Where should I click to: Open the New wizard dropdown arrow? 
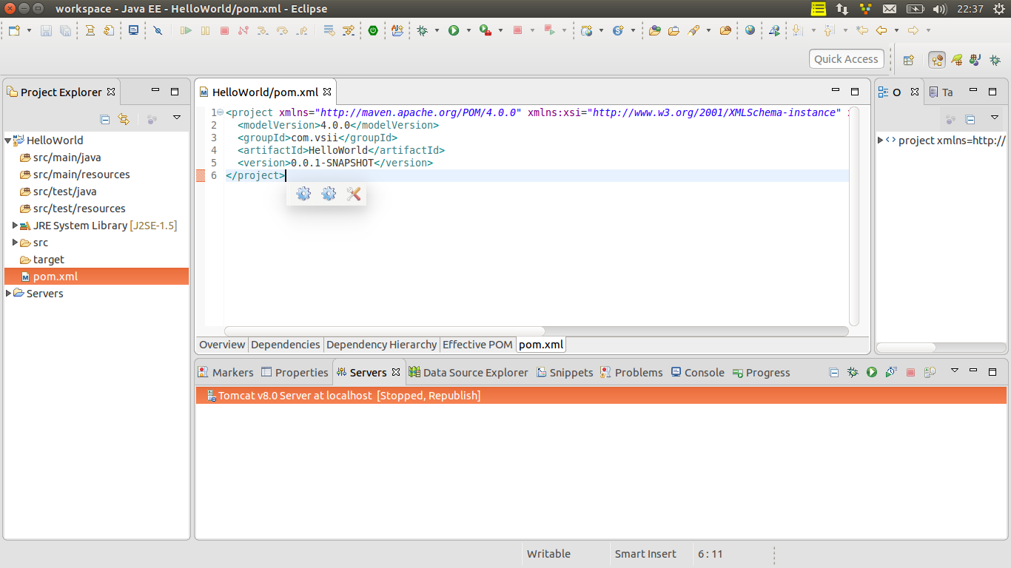[29, 30]
